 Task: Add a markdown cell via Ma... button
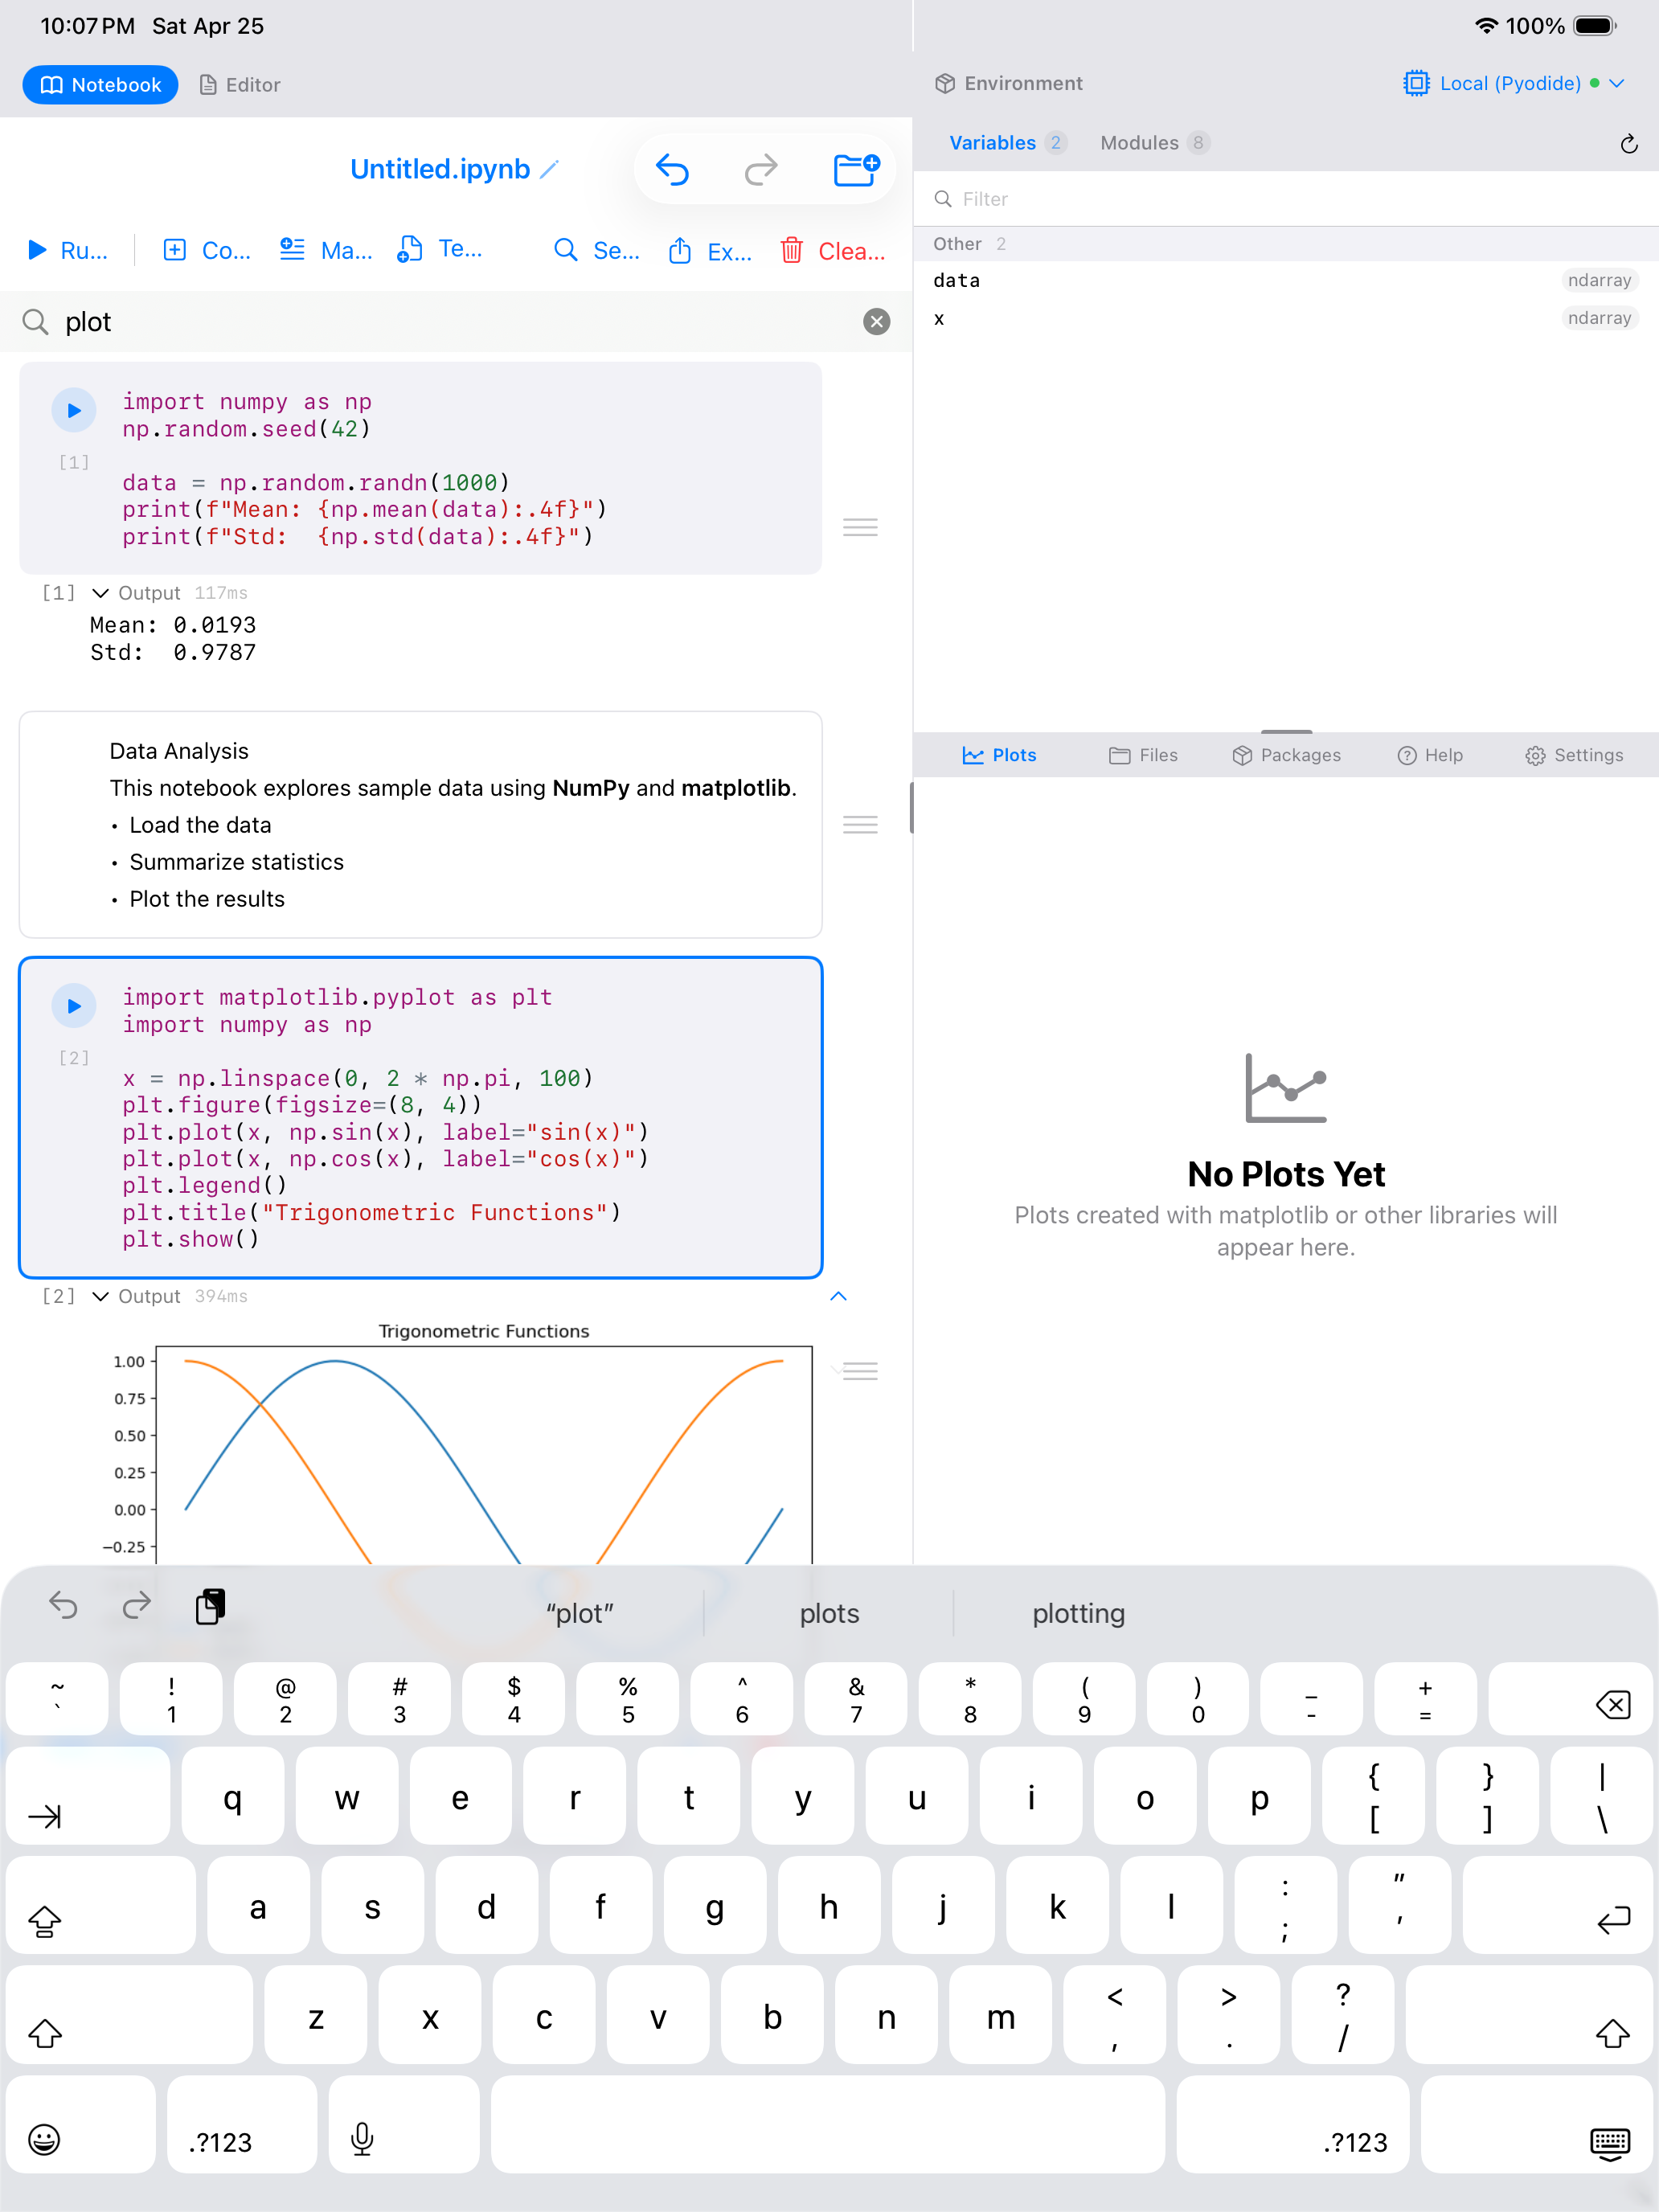pos(326,250)
